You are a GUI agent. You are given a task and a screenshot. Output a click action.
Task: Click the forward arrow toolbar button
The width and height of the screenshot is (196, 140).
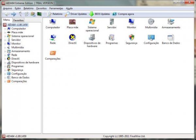[13, 14]
